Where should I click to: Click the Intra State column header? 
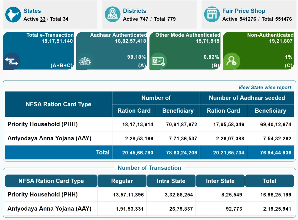click(x=171, y=181)
